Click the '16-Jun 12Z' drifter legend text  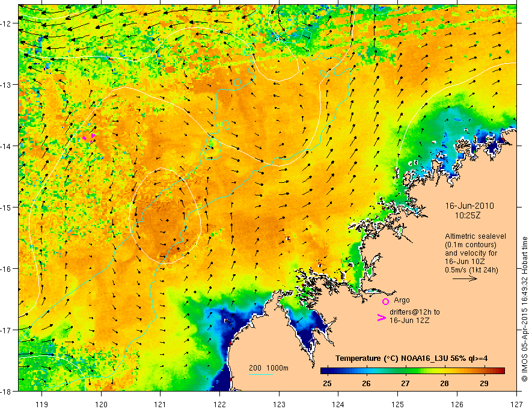pos(409,320)
